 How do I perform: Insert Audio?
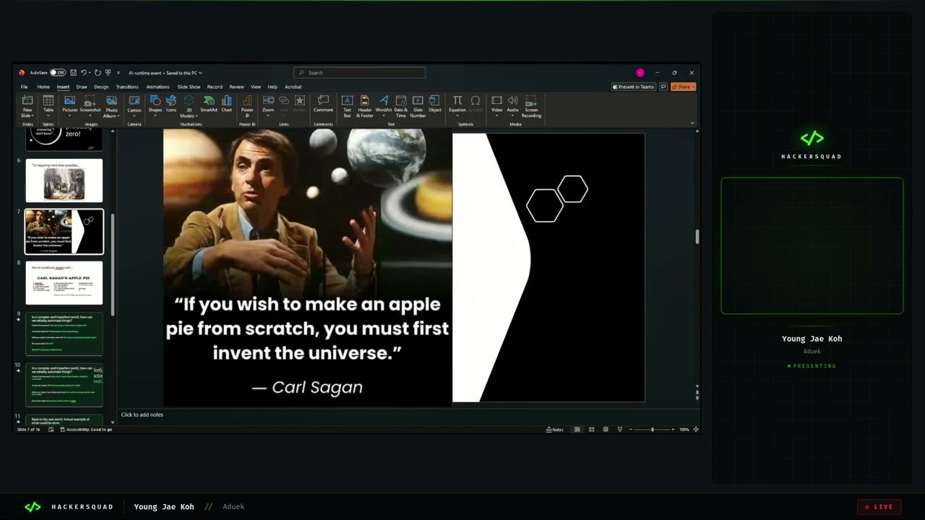click(x=512, y=105)
